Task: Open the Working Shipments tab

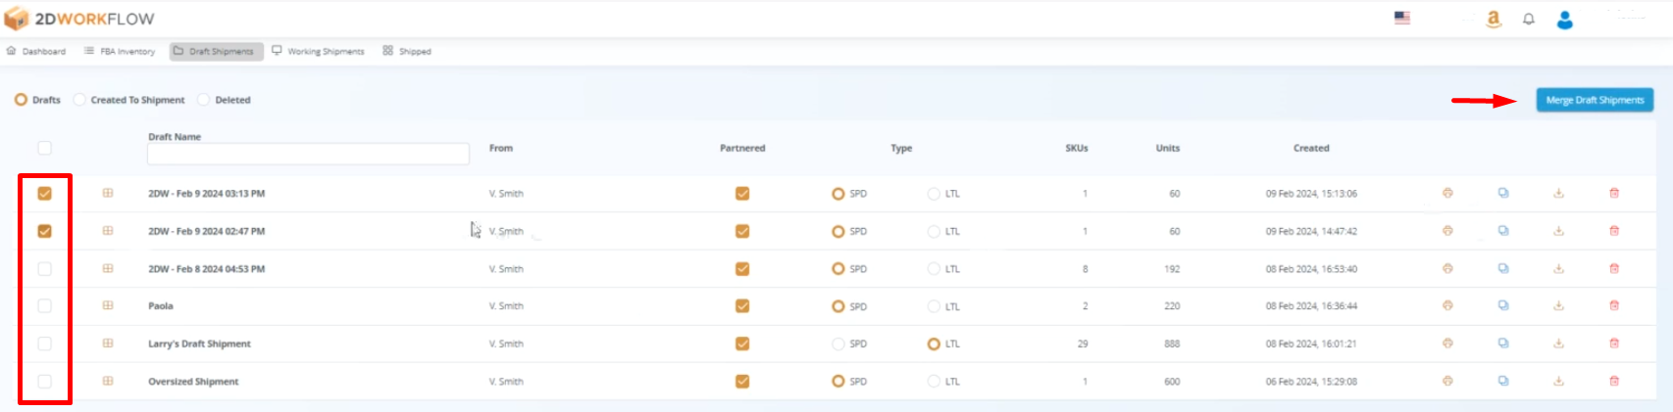Action: tap(318, 51)
